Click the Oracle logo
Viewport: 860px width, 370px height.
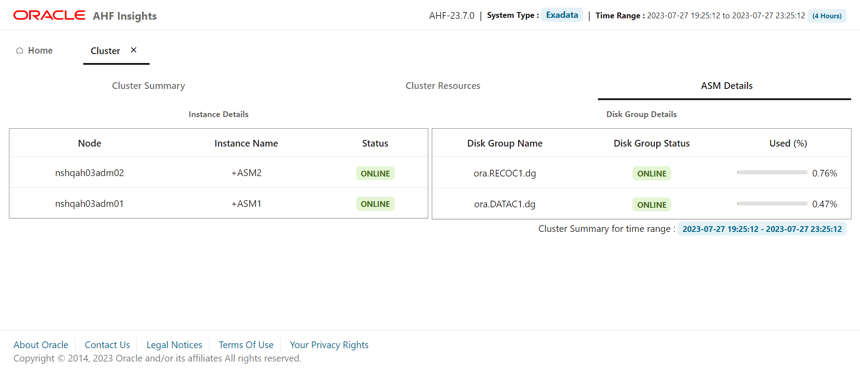49,15
